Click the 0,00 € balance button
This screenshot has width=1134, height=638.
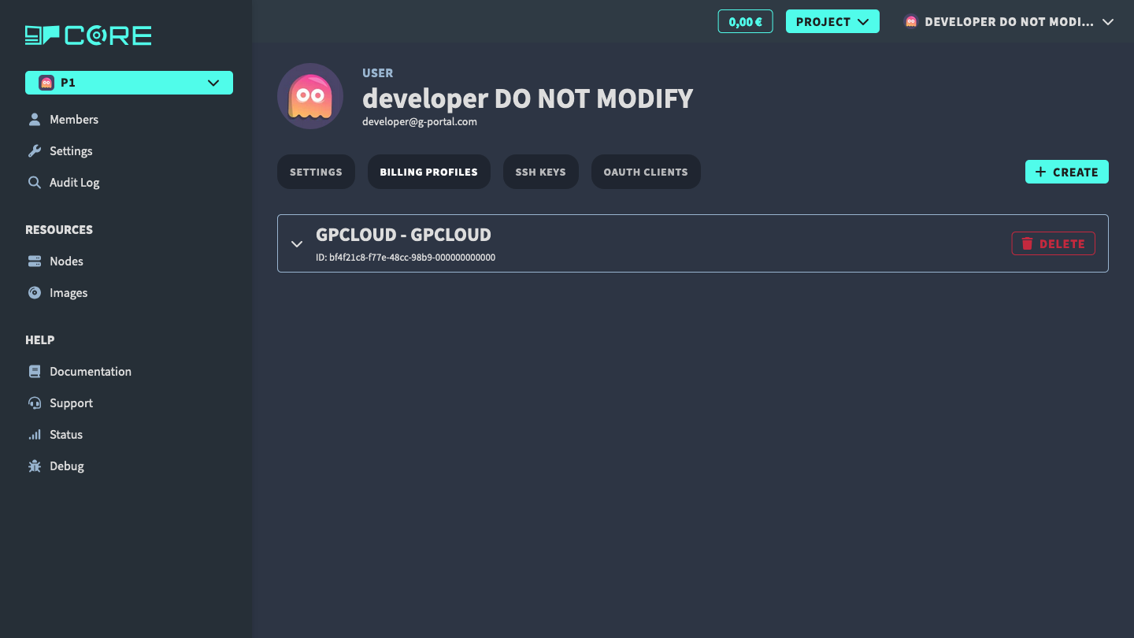coord(745,21)
